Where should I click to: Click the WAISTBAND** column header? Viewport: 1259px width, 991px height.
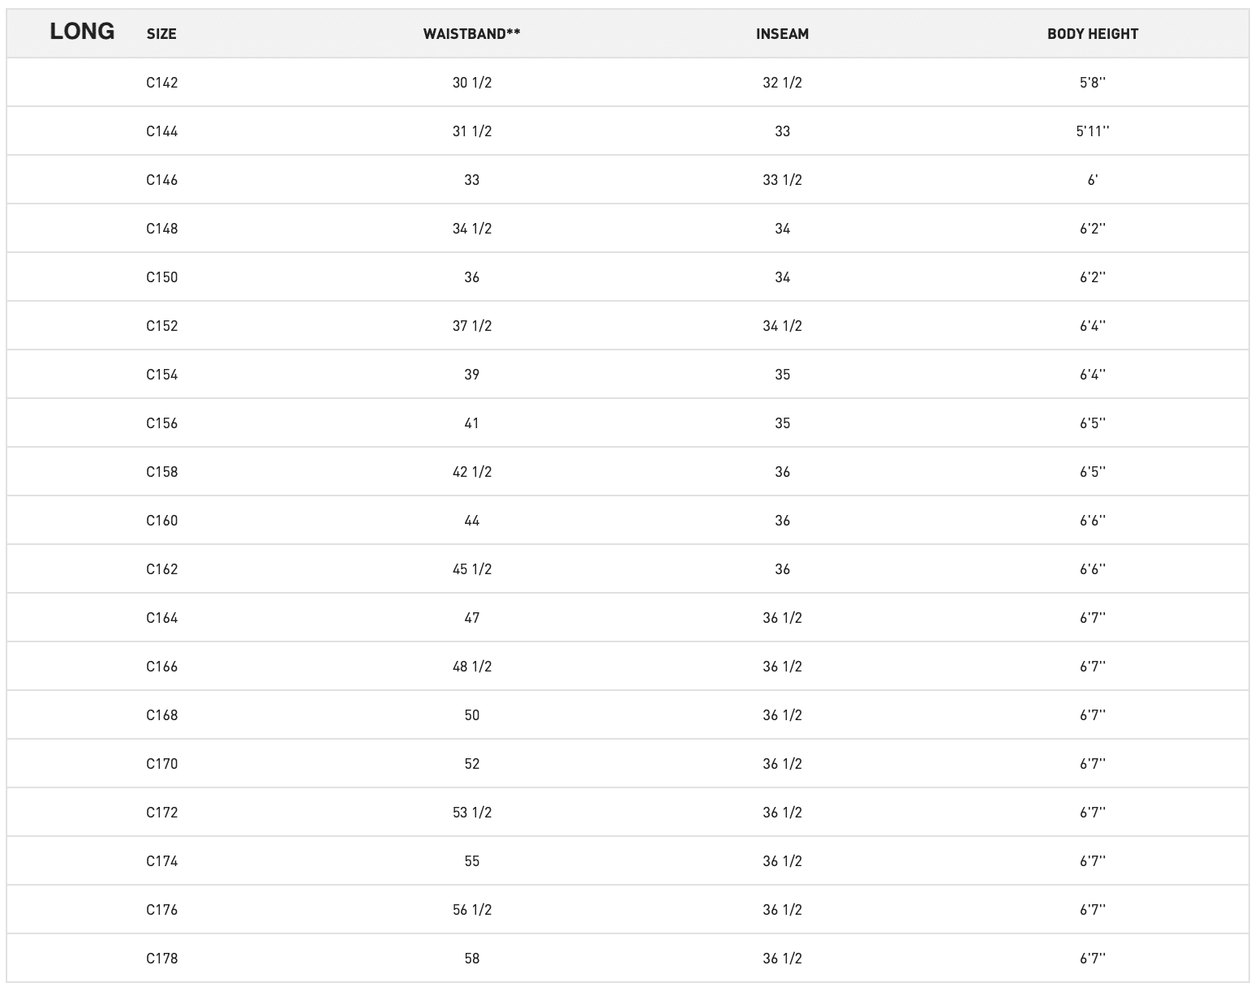pyautogui.click(x=471, y=34)
